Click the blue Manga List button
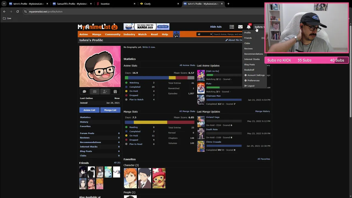 point(110,110)
